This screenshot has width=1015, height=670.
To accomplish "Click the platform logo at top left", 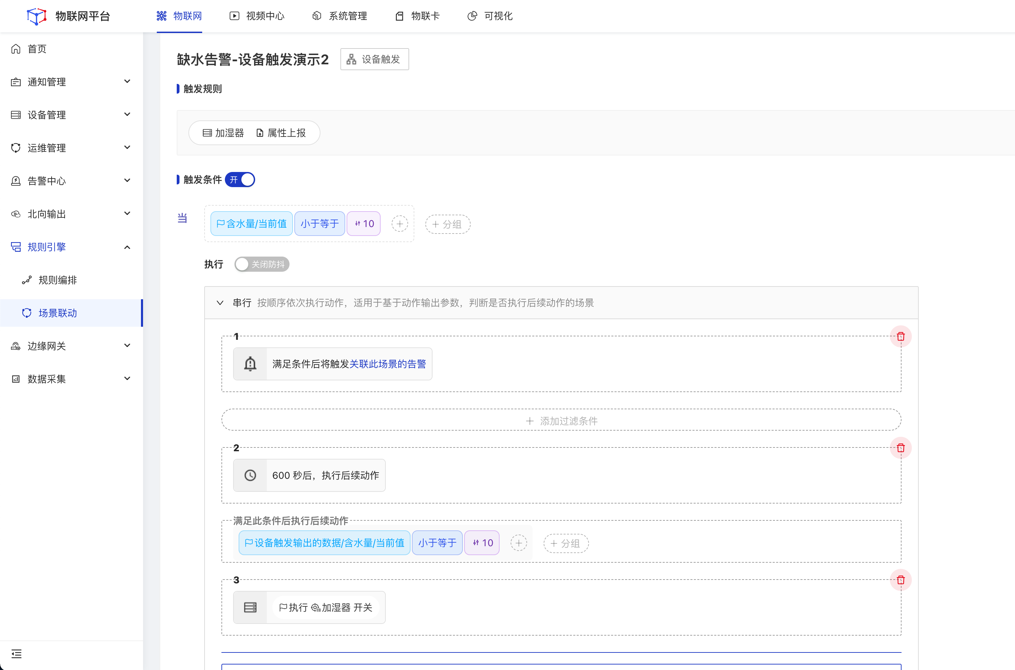I will point(36,16).
